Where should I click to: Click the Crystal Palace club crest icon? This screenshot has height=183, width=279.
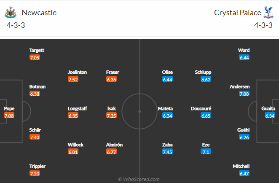pos(268,12)
